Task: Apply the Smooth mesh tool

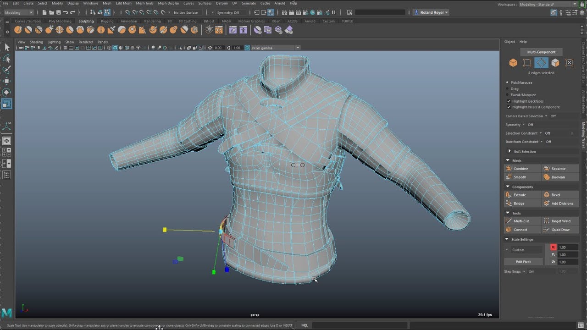Action: (x=522, y=177)
